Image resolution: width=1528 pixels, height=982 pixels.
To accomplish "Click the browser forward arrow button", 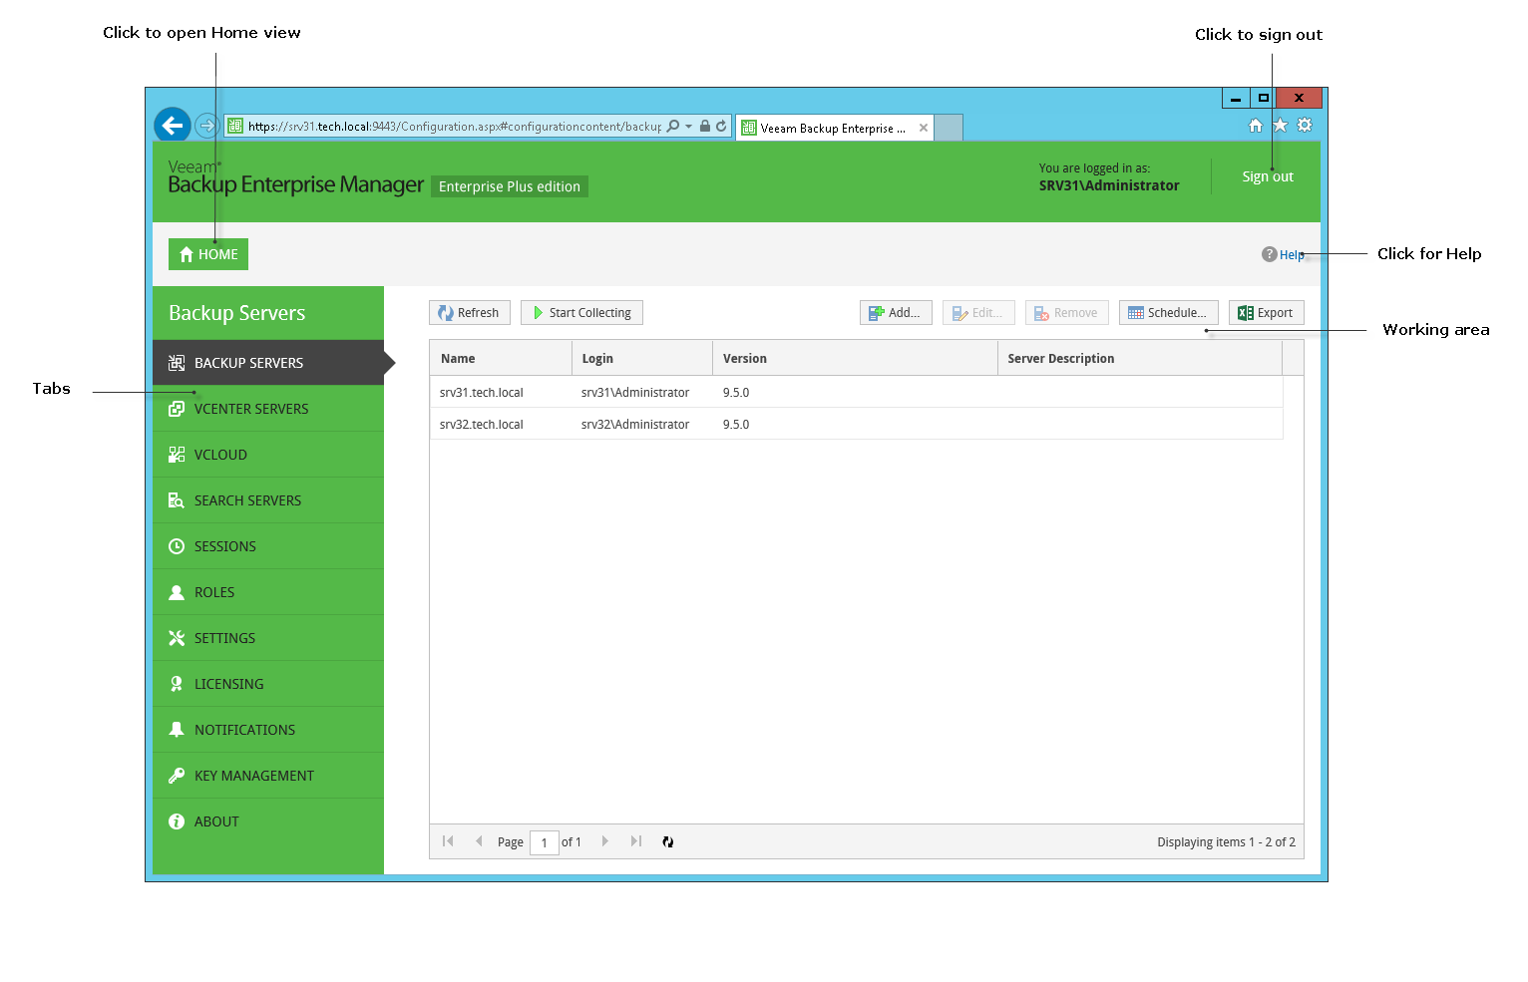I will [206, 126].
